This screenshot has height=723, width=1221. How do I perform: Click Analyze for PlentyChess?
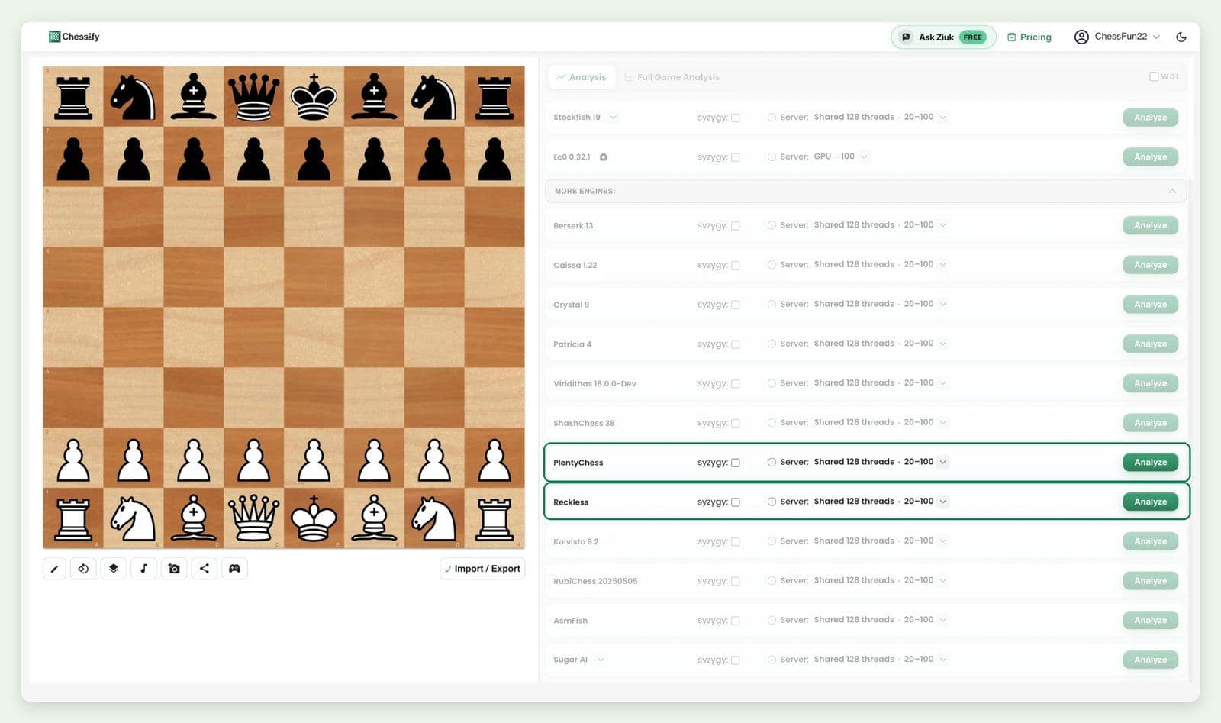coord(1150,462)
